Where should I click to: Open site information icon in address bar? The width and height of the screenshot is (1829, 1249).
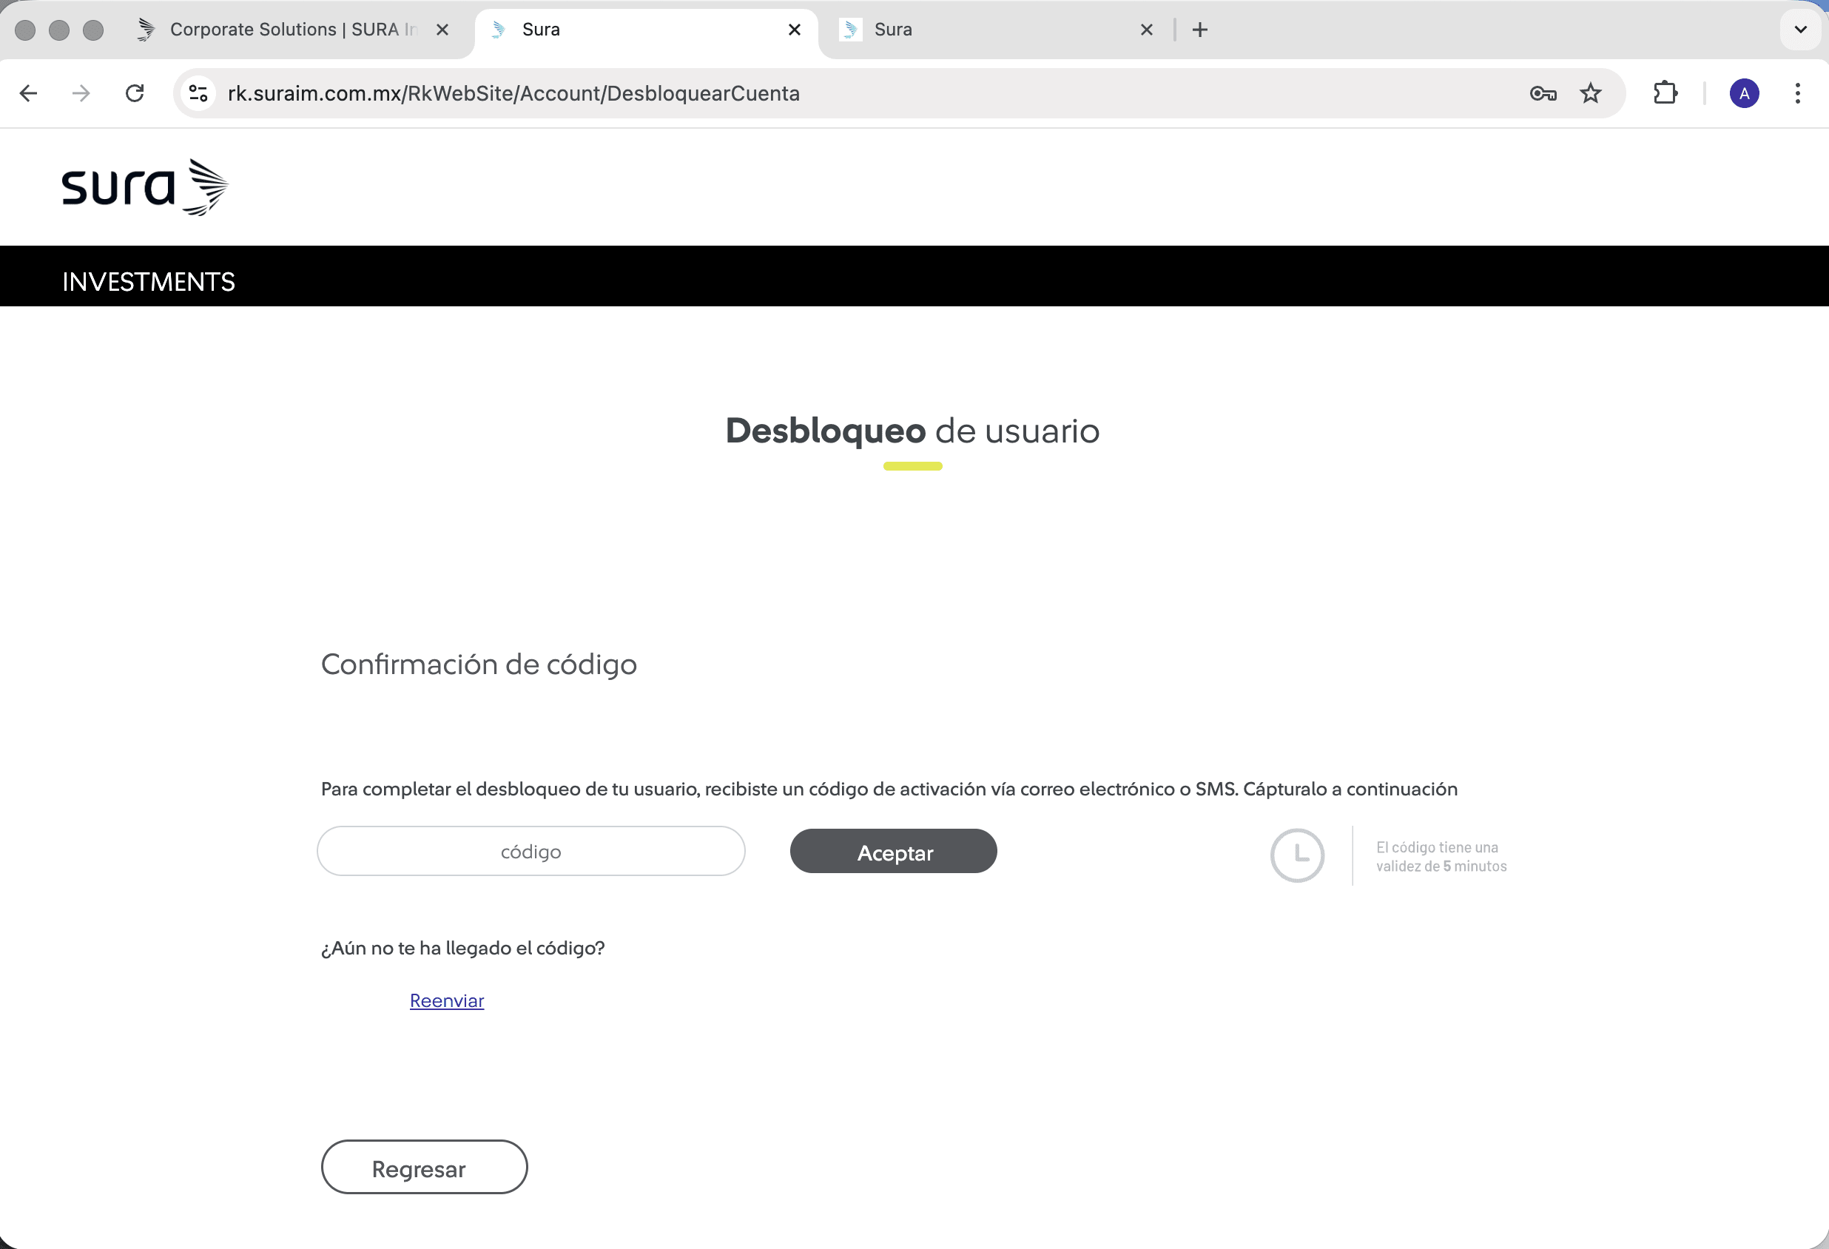click(198, 94)
